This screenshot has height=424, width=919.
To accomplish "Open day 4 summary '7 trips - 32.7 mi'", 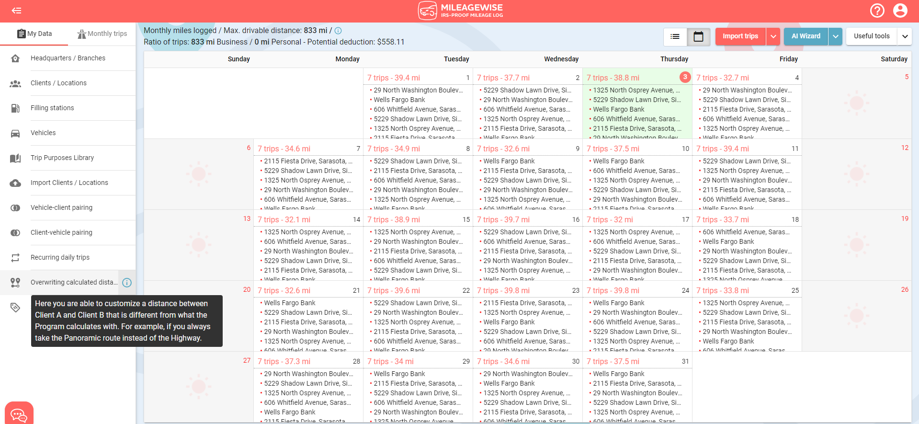I will [723, 78].
